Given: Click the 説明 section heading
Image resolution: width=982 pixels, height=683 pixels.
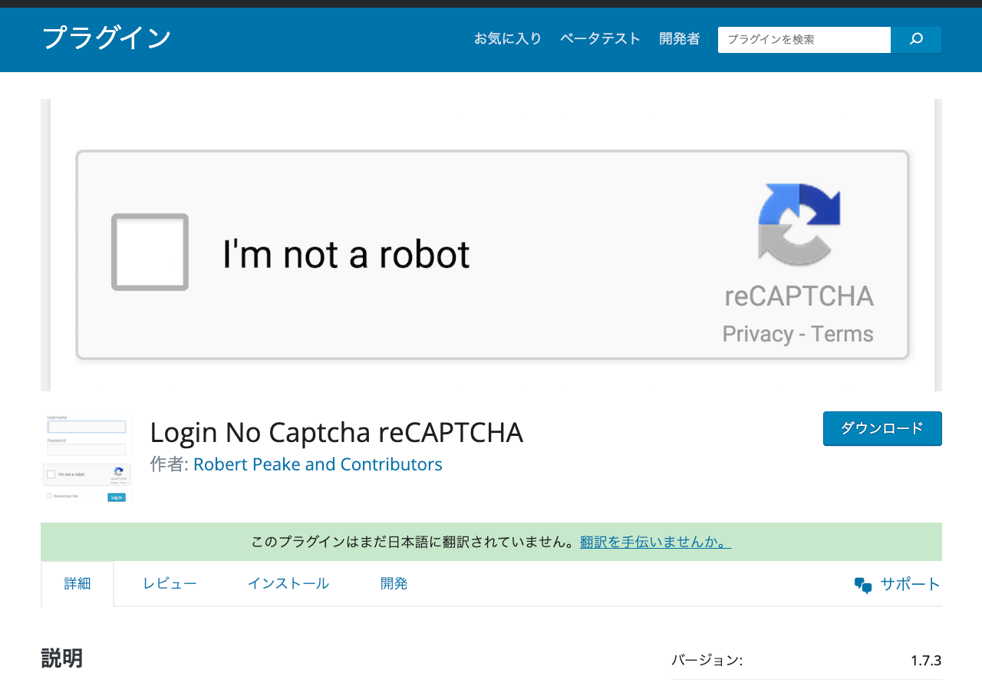Looking at the screenshot, I should click(62, 658).
